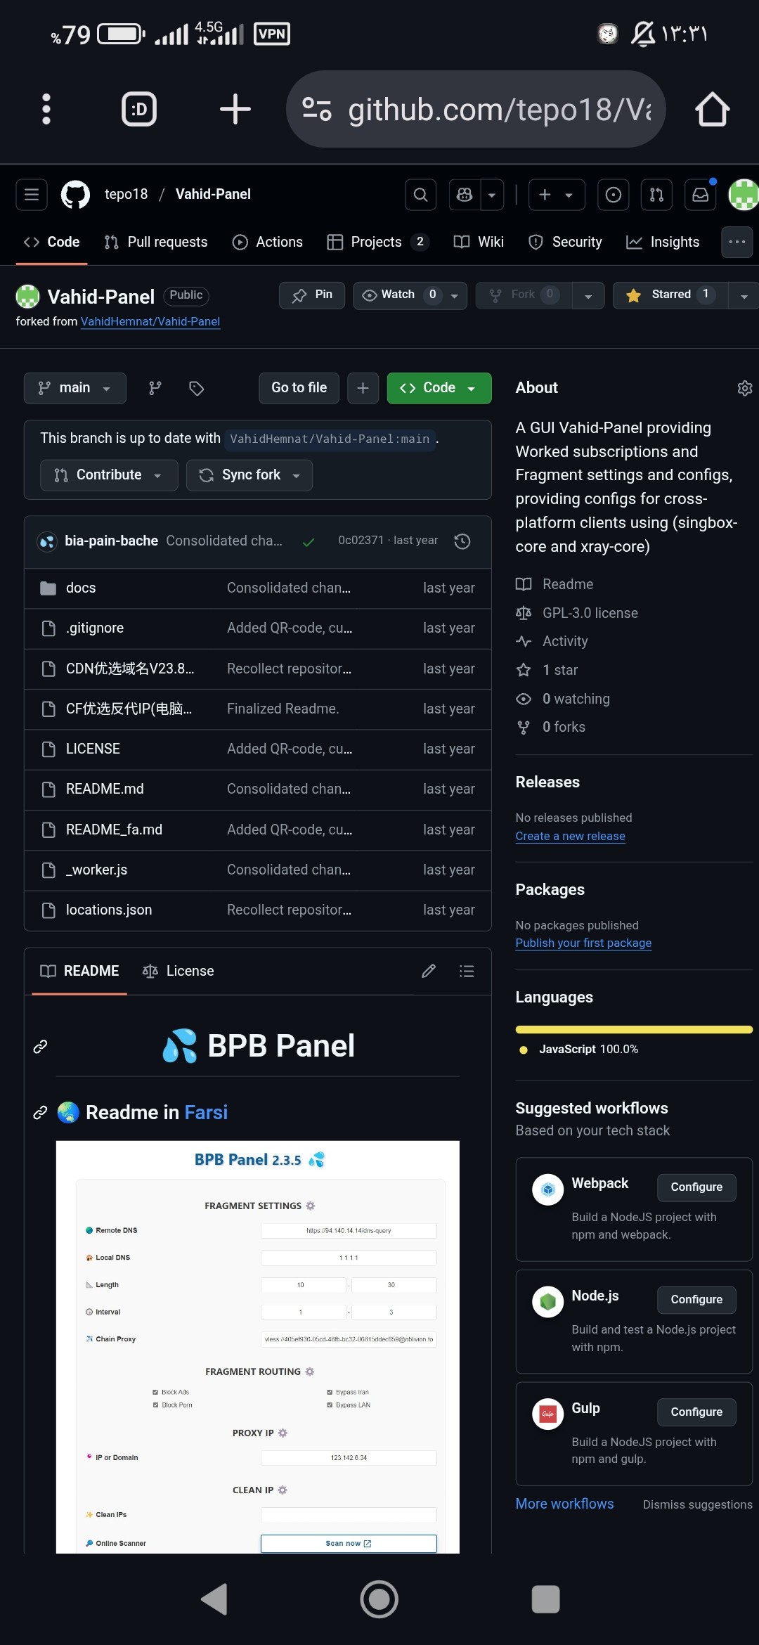Open the browser three-dot menu
The image size is (759, 1645).
pyautogui.click(x=46, y=109)
